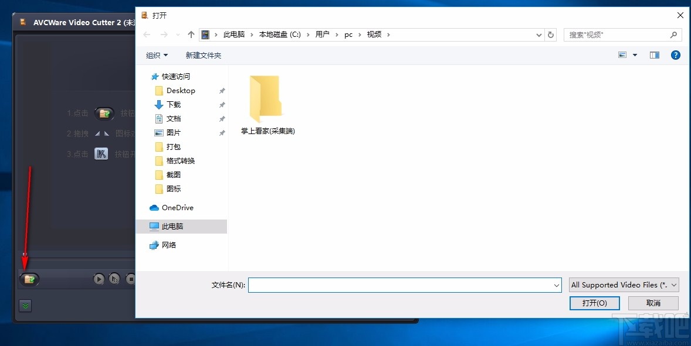The height and width of the screenshot is (346, 691).
Task: Open a video file using the folder icon
Action: coord(29,279)
